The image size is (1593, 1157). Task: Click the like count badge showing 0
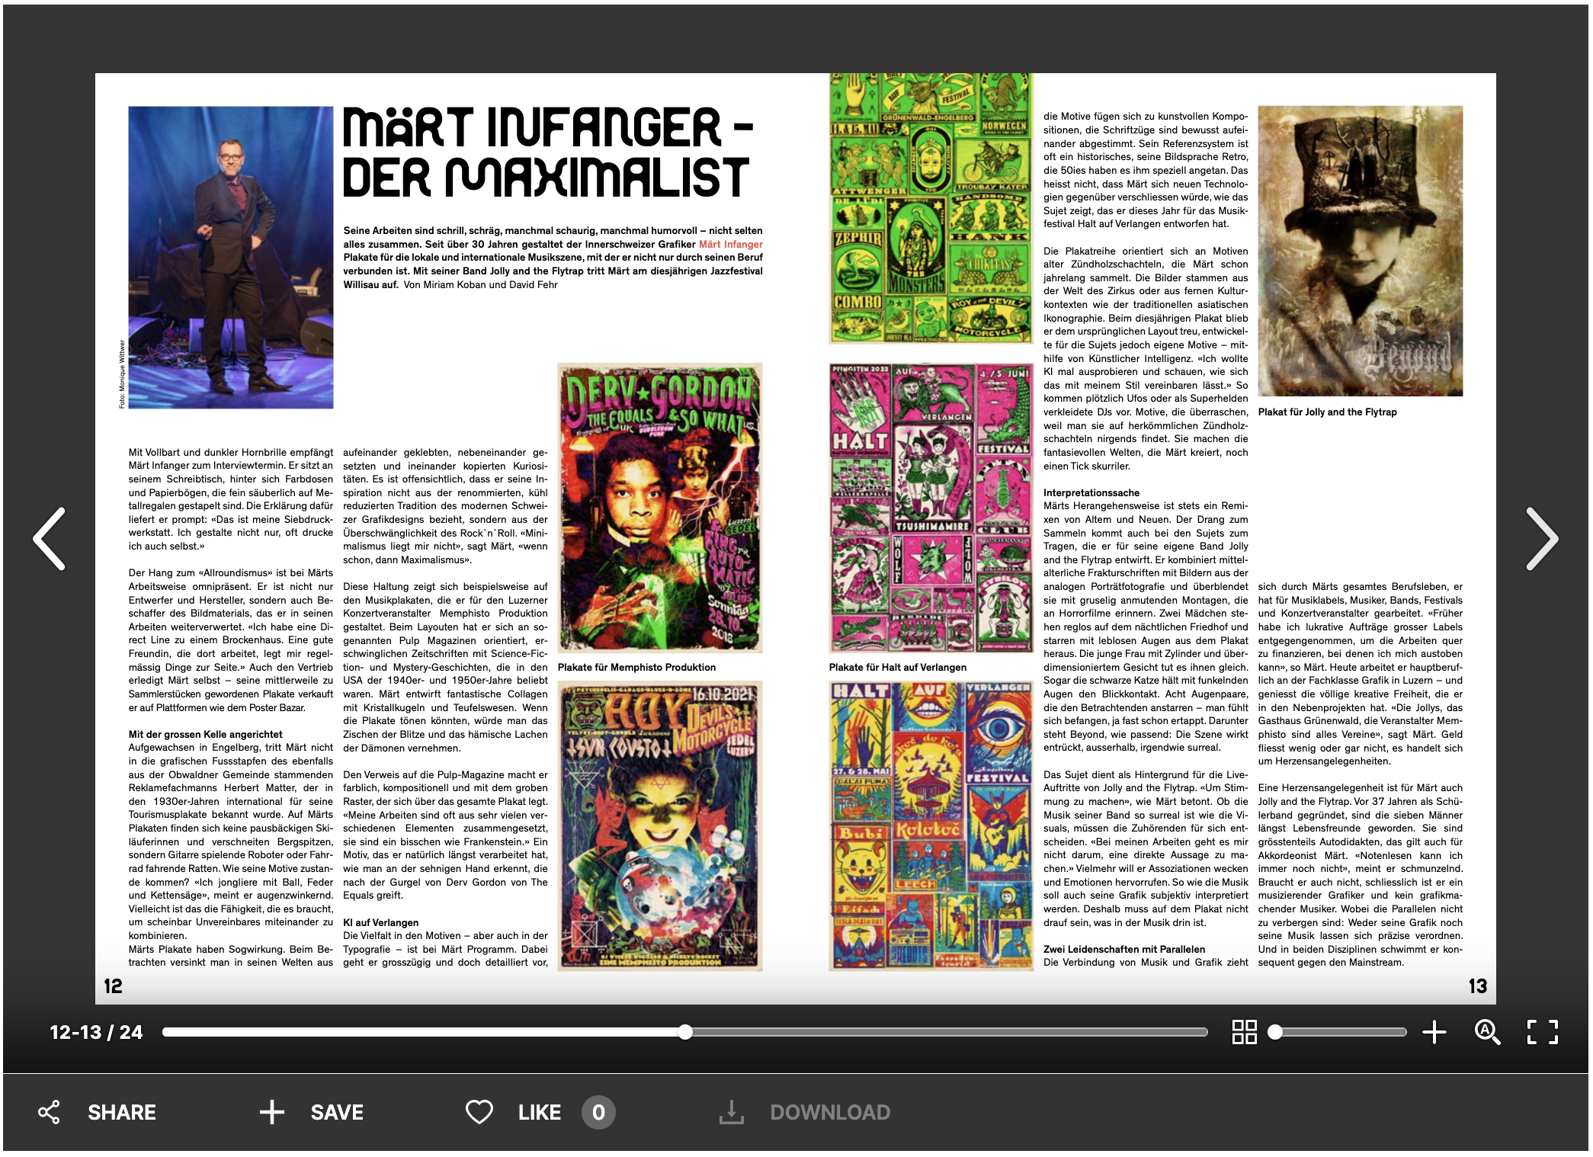598,1112
